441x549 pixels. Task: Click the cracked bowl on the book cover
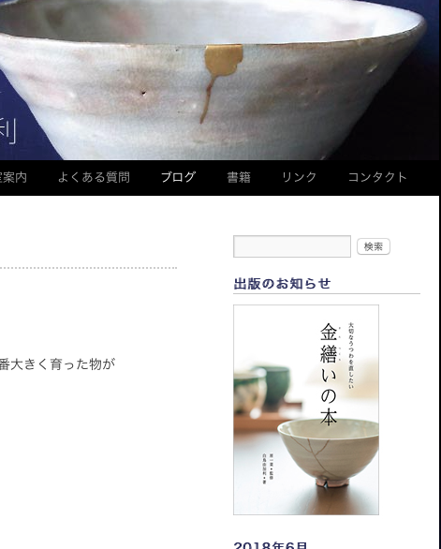[x=329, y=453]
